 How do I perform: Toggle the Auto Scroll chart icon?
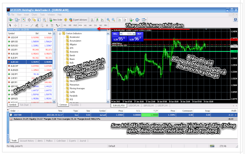click(x=119, y=20)
